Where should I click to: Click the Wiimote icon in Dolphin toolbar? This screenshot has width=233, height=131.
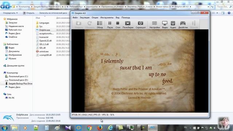click(194, 25)
